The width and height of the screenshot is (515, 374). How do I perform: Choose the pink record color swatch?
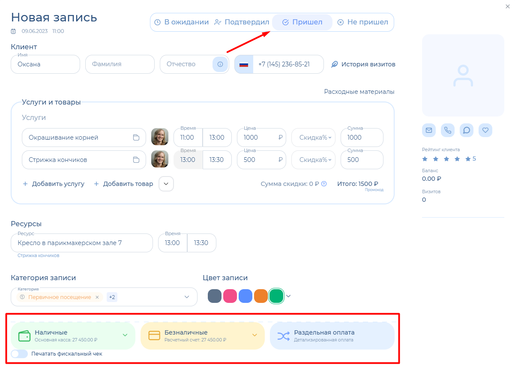click(230, 296)
